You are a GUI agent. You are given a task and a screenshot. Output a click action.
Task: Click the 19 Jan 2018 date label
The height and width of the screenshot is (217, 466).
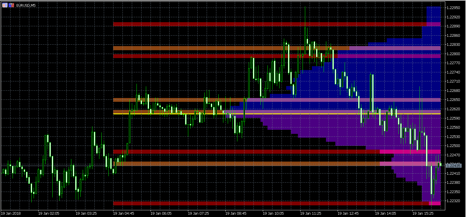pos(11,213)
